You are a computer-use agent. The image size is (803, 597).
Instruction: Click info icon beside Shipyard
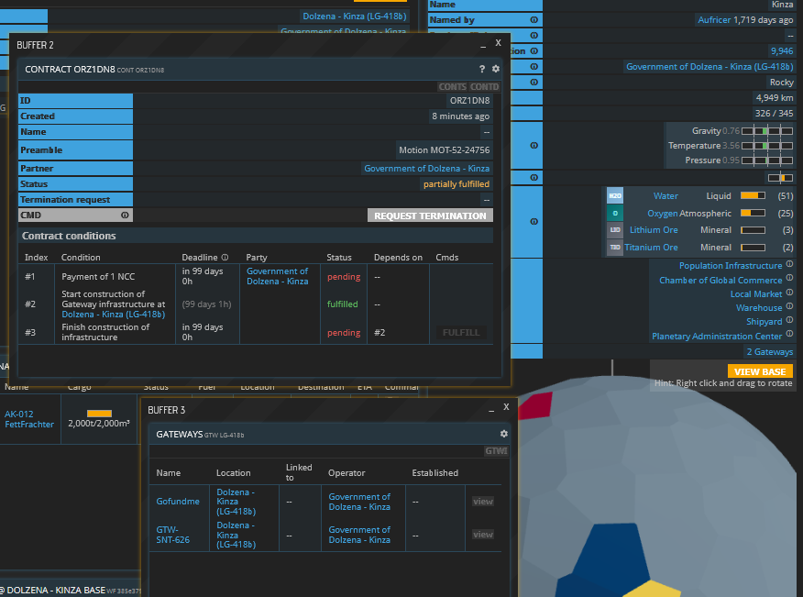(x=789, y=322)
